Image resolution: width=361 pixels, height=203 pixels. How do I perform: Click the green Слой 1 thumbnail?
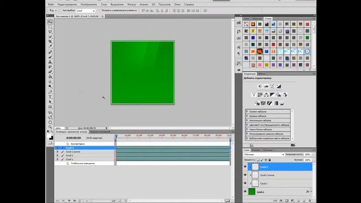point(252,192)
